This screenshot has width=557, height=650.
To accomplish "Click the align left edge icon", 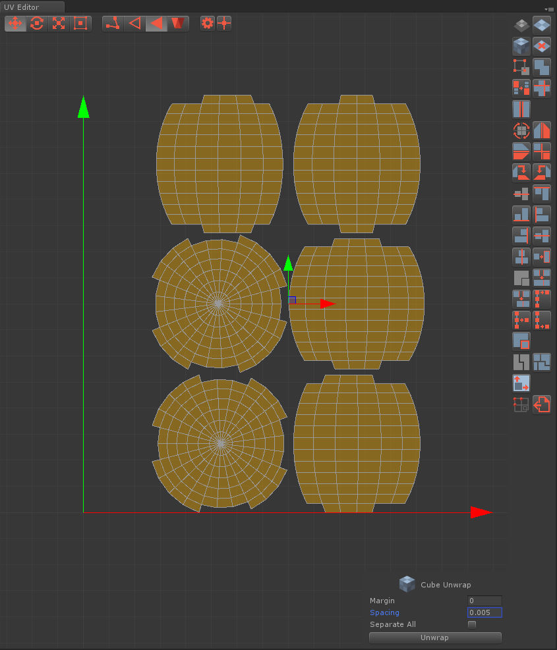I will 542,215.
